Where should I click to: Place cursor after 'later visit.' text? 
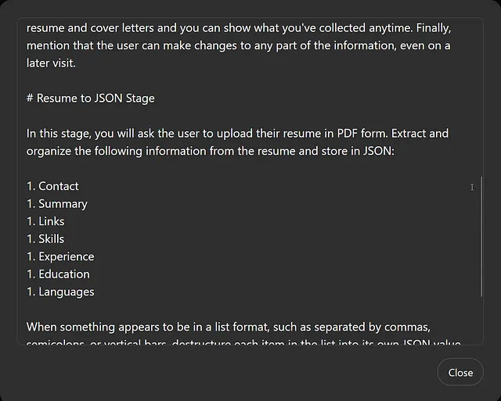(x=76, y=63)
